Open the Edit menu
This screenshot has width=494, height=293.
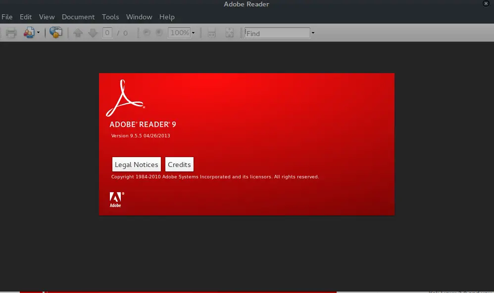coord(26,17)
